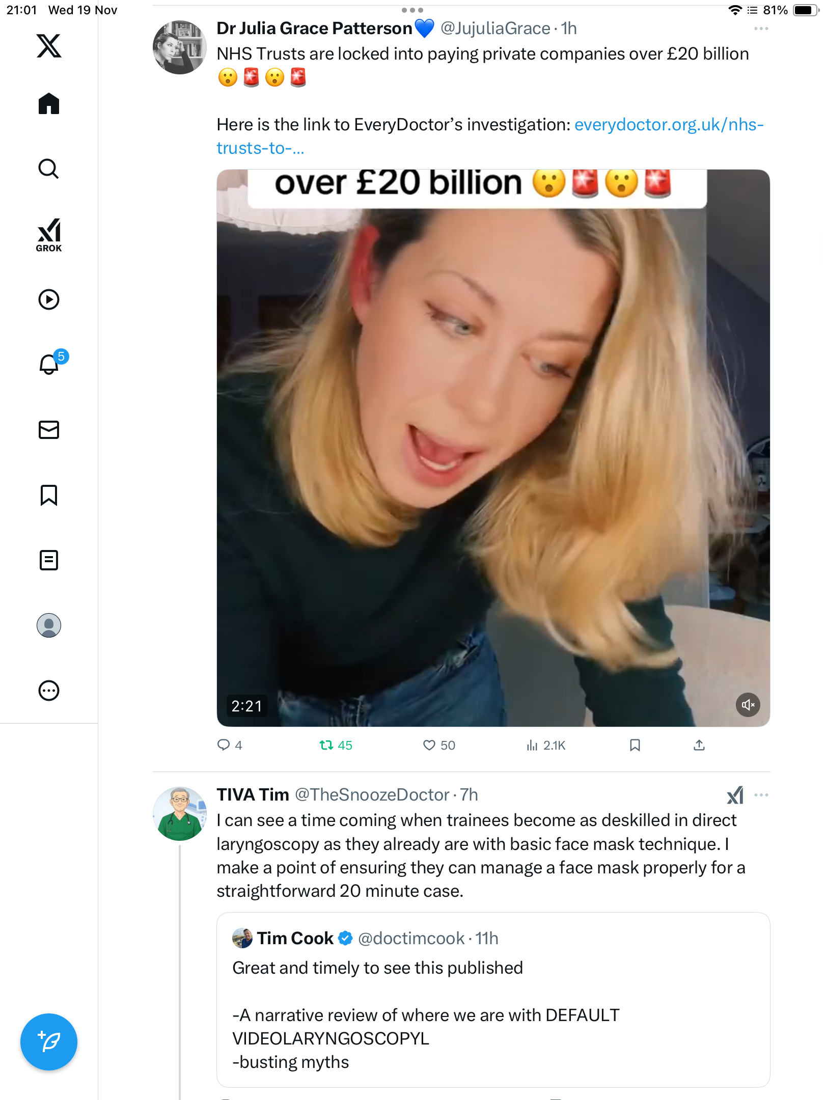The height and width of the screenshot is (1100, 825).
Task: Open Tim Cook's quoted post
Action: tap(493, 999)
